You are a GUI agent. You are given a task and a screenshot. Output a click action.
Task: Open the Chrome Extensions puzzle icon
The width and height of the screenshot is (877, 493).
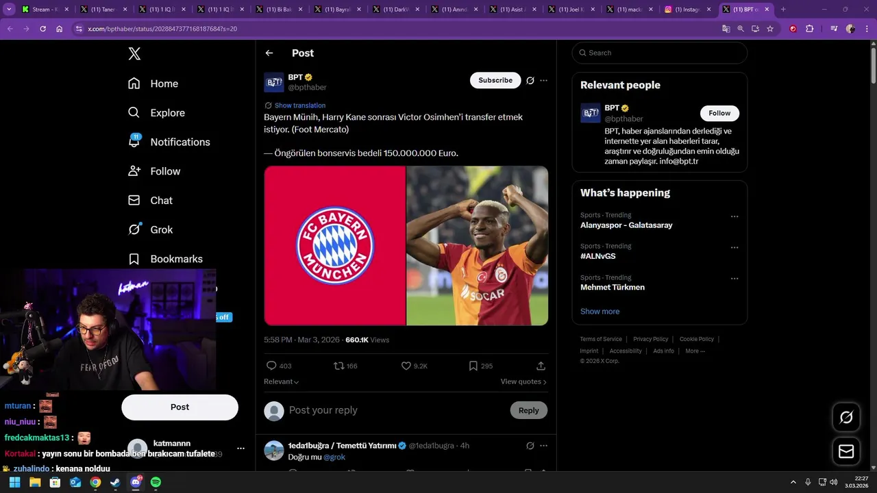810,29
